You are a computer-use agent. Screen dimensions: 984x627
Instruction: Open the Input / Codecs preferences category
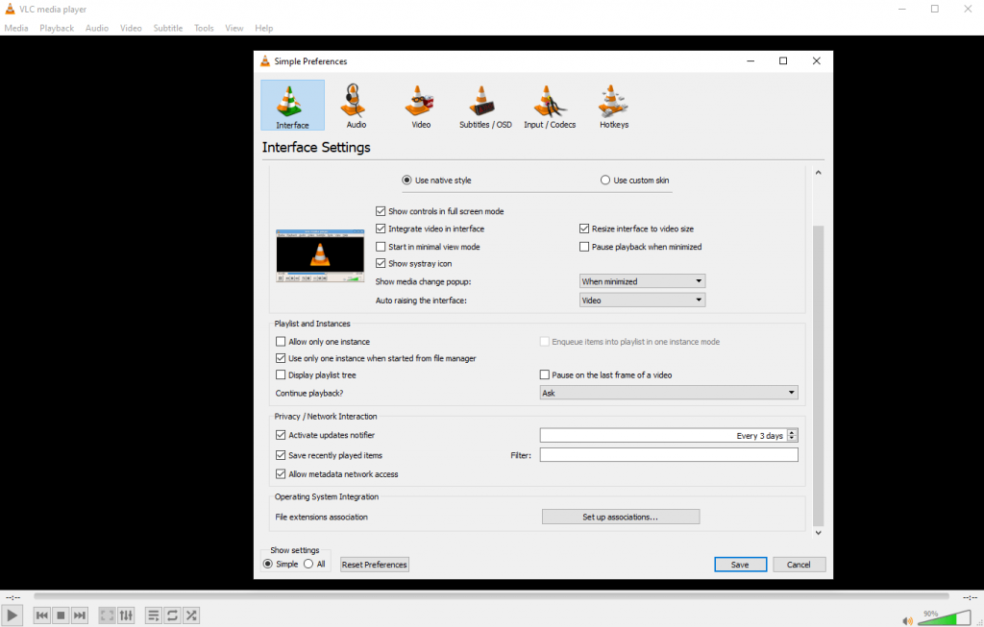(550, 105)
